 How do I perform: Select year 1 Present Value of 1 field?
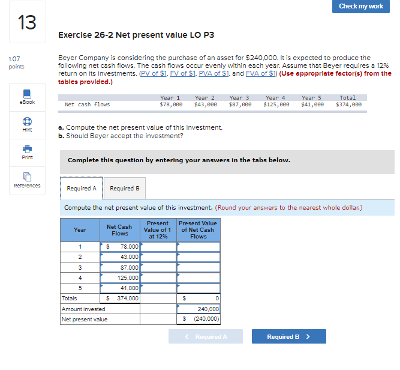(158, 247)
